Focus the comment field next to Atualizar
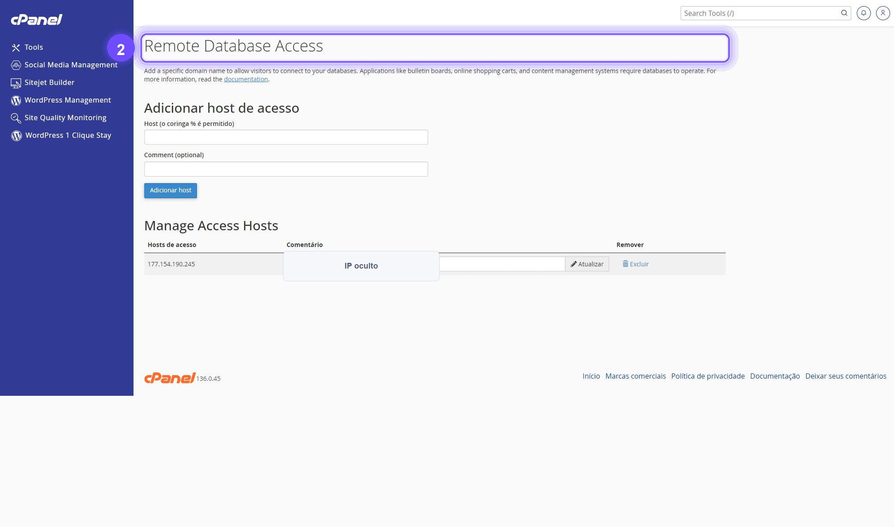The image size is (894, 527). (x=502, y=264)
